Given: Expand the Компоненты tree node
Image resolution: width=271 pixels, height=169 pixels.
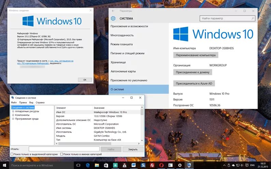Looking at the screenshot, I should click(13, 115).
